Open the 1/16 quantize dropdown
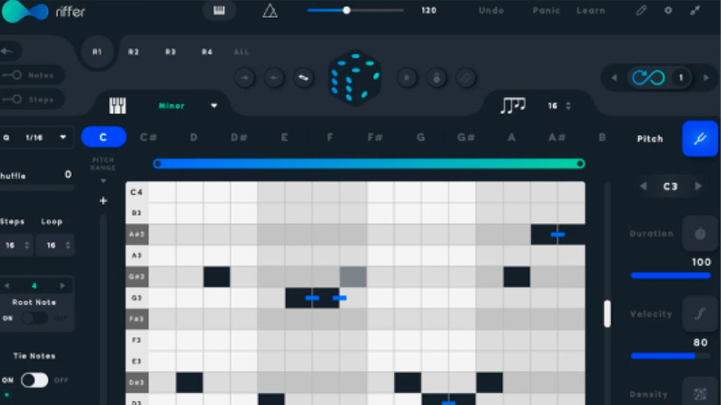 37,137
